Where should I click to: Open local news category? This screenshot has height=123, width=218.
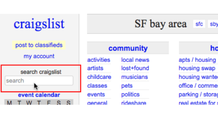[135, 60]
